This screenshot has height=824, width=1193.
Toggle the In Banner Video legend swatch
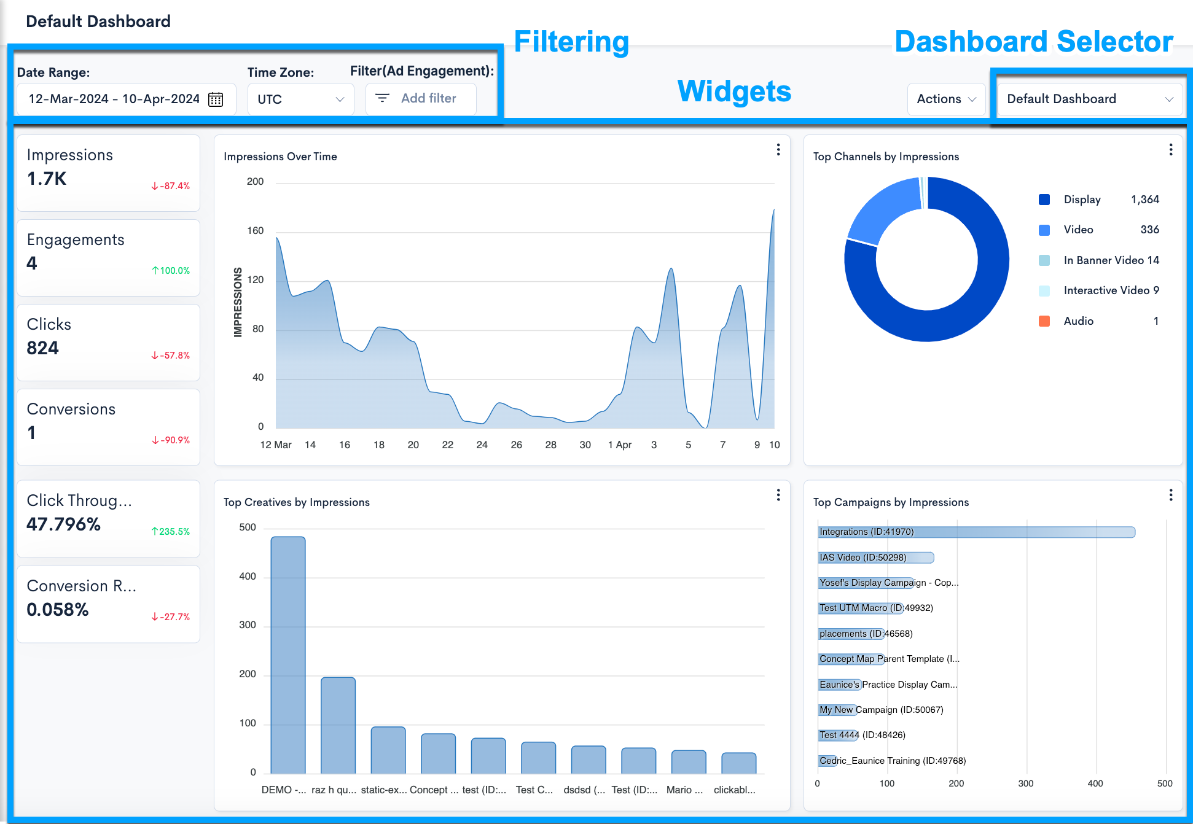click(x=1044, y=260)
